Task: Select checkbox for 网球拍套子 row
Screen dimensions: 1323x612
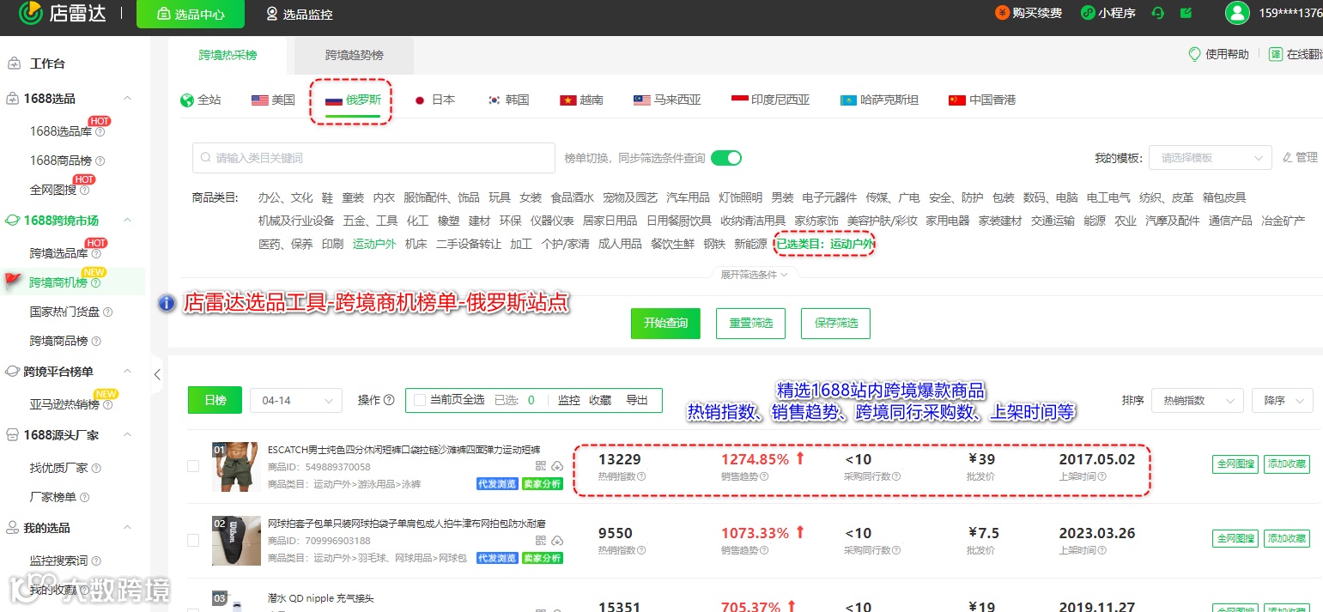Action: click(x=193, y=540)
